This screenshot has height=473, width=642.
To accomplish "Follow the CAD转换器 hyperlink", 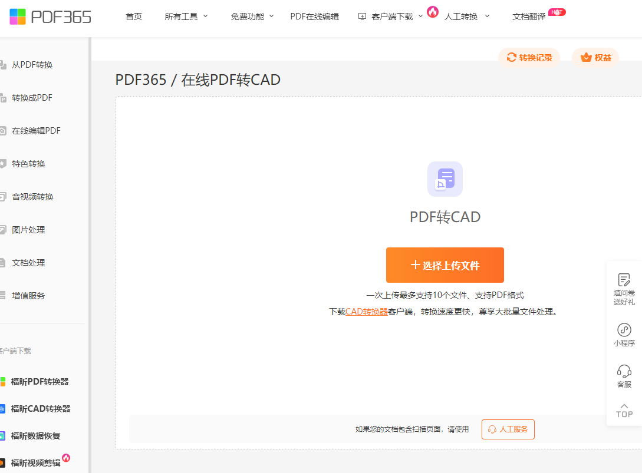I will (x=367, y=312).
